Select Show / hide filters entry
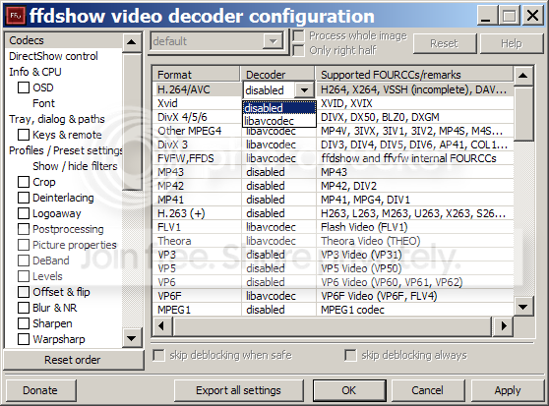Image resolution: width=549 pixels, height=406 pixels. (75, 166)
